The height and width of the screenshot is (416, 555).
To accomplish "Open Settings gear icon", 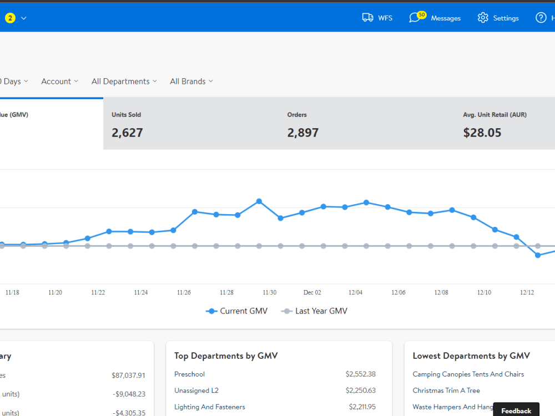I will click(483, 18).
